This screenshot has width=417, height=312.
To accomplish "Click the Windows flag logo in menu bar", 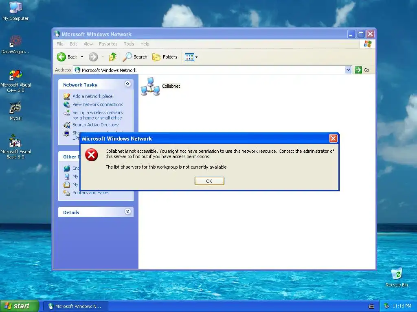I will click(368, 44).
